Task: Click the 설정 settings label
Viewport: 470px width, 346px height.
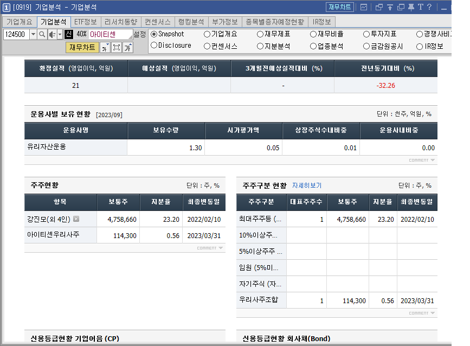Action: (x=140, y=35)
